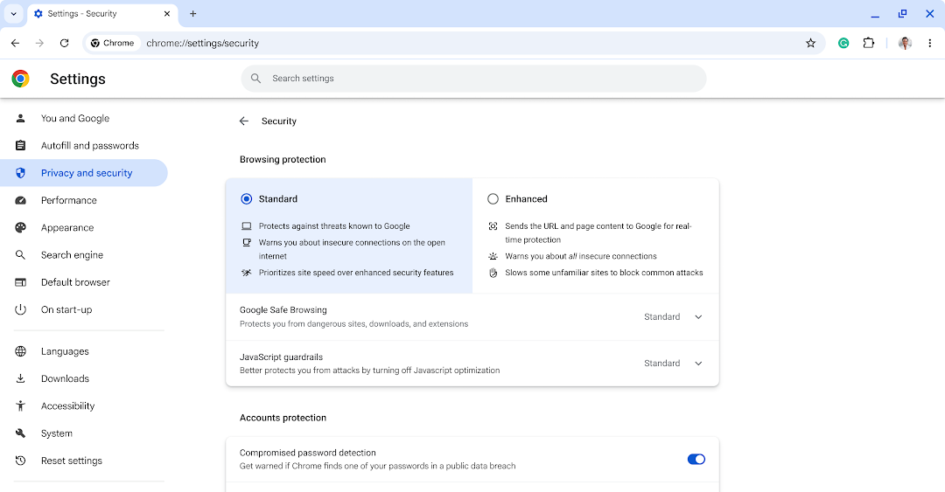Open the Performance settings section
945x492 pixels.
[x=68, y=200]
